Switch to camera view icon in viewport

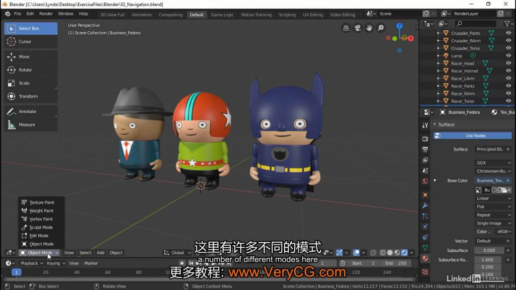(x=357, y=28)
